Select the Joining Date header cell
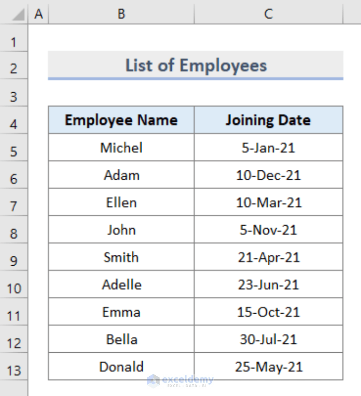The height and width of the screenshot is (396, 361). 268,120
